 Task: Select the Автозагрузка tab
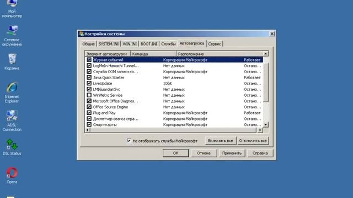tap(192, 43)
